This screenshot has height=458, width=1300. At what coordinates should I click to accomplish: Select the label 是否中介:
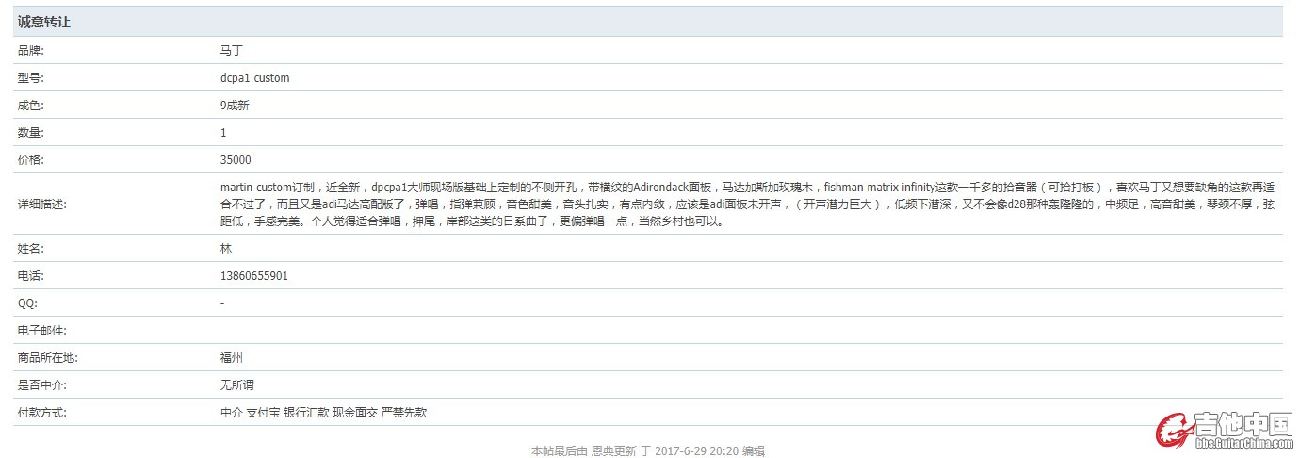[x=43, y=385]
